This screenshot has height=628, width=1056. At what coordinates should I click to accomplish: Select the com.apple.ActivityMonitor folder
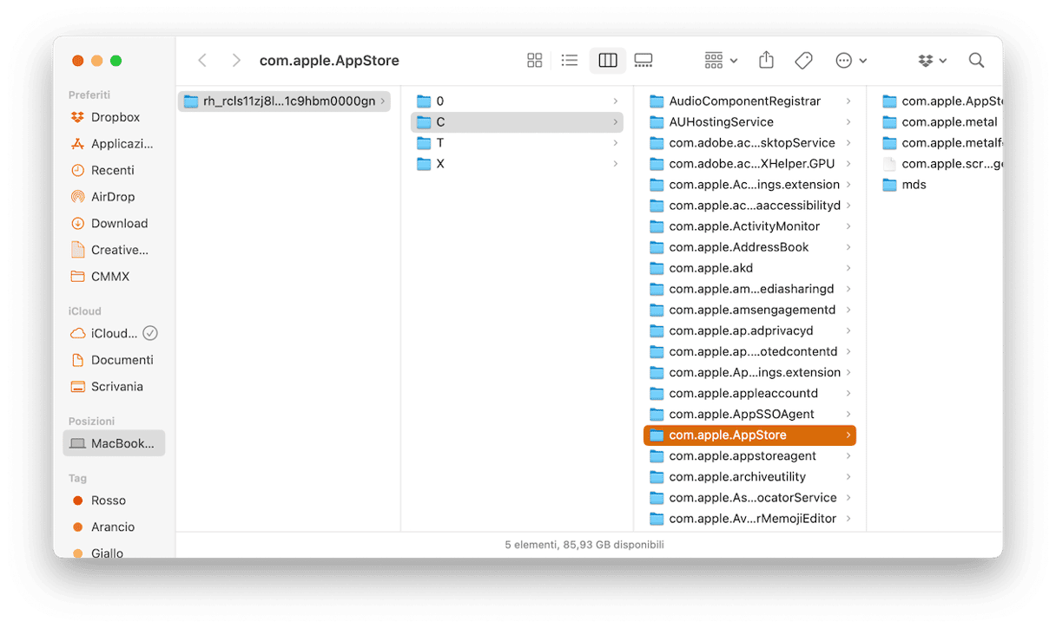[749, 226]
